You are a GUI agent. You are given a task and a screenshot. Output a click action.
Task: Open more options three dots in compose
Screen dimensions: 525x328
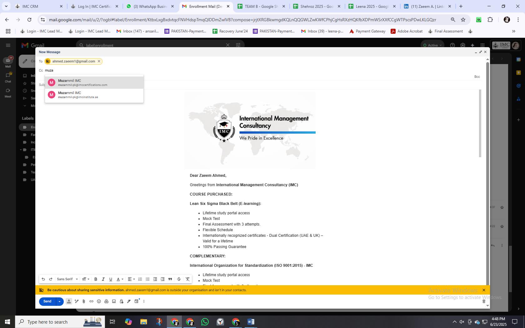click(144, 301)
